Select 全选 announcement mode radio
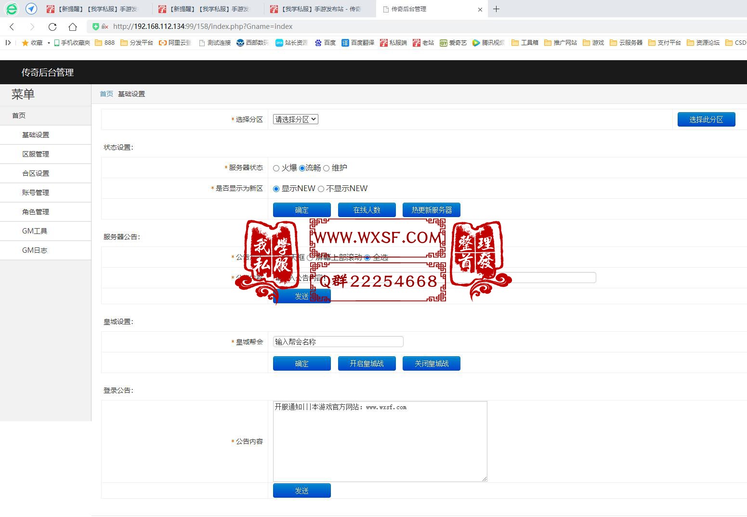This screenshot has height=517, width=747. pyautogui.click(x=367, y=258)
